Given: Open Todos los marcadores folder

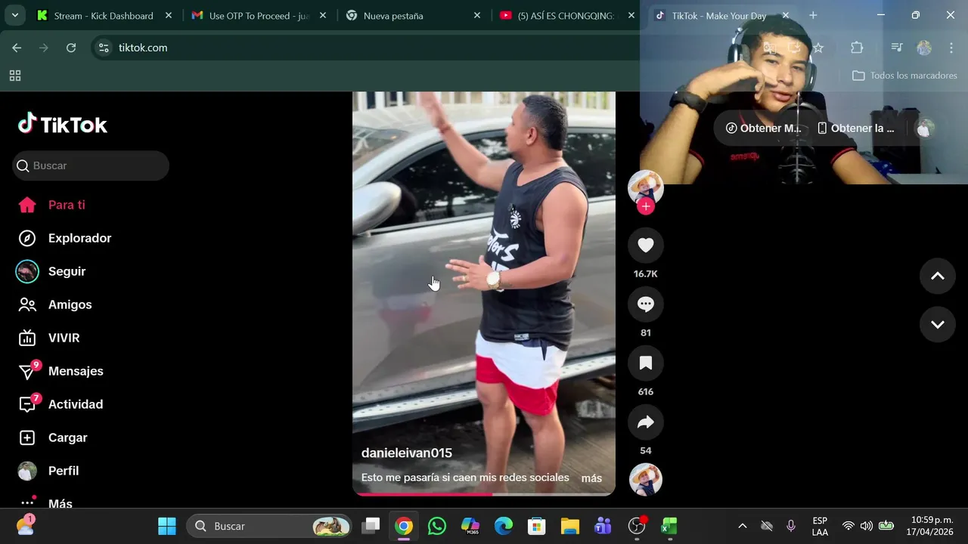Looking at the screenshot, I should [x=904, y=76].
